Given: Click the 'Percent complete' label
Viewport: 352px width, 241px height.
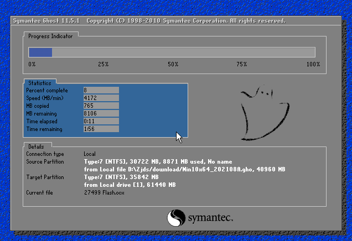Looking at the screenshot, I should [x=47, y=90].
